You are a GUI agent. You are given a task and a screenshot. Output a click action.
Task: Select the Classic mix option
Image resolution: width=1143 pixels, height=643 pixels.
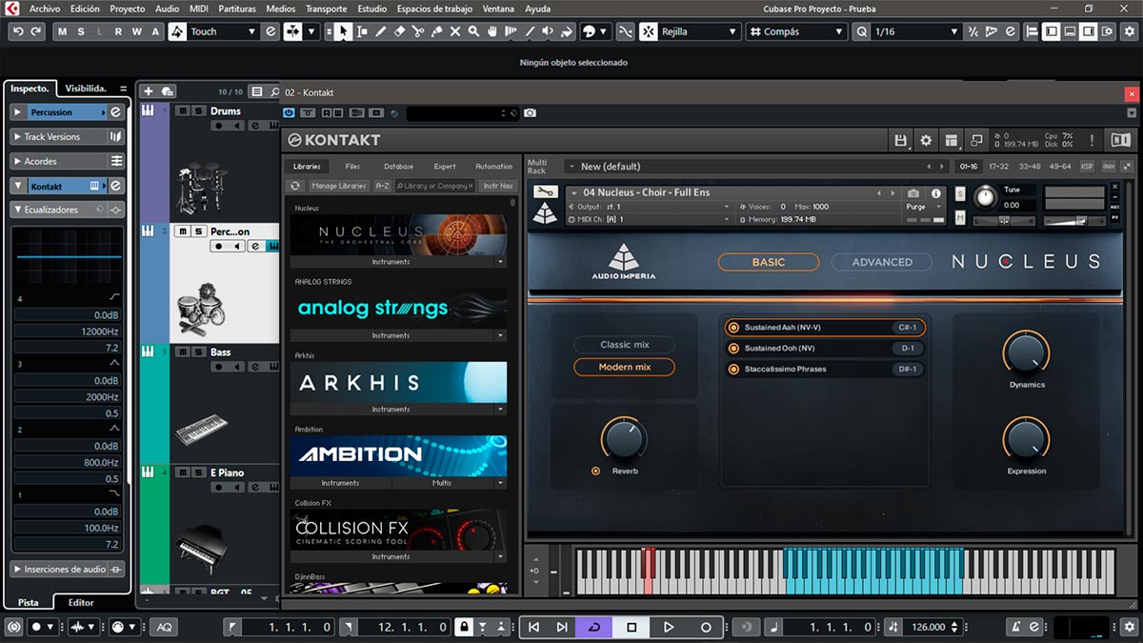click(624, 344)
